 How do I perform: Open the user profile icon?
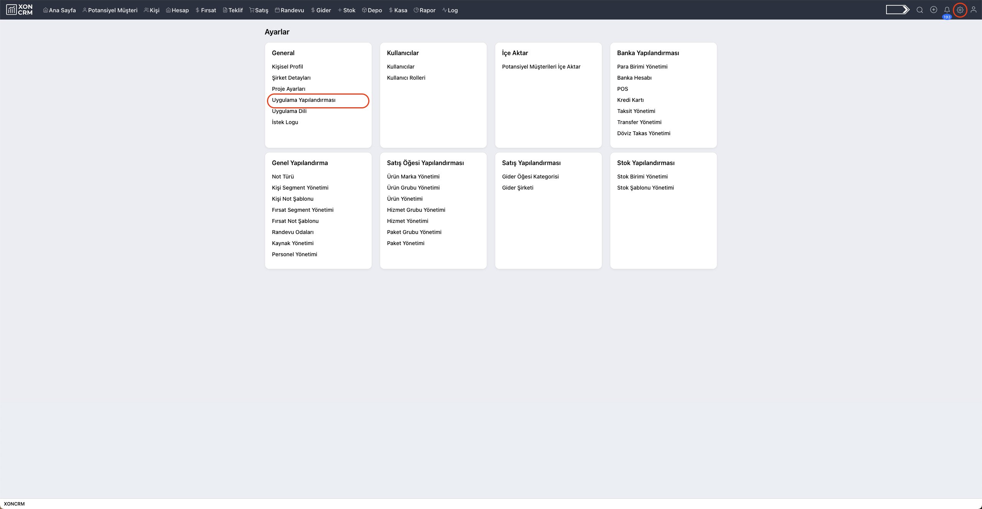point(973,10)
